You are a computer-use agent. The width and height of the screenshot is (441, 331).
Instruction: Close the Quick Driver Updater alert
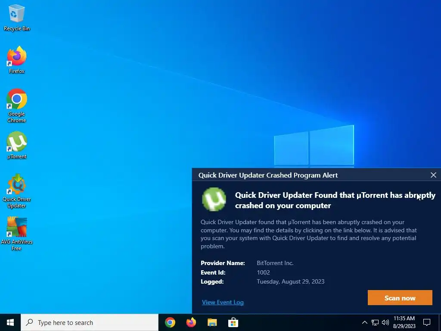(x=433, y=175)
